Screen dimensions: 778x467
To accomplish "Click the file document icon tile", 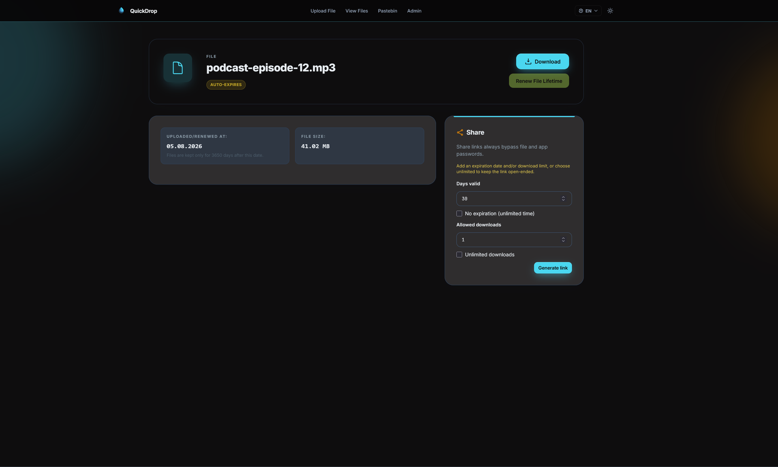I will click(x=177, y=68).
